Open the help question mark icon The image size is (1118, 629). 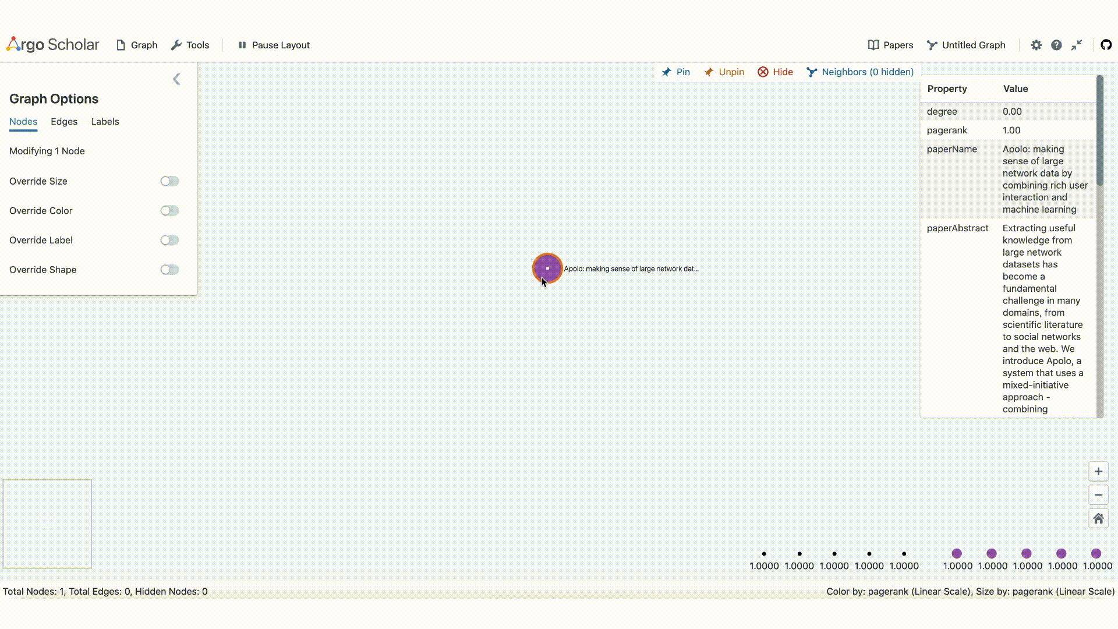pos(1056,45)
